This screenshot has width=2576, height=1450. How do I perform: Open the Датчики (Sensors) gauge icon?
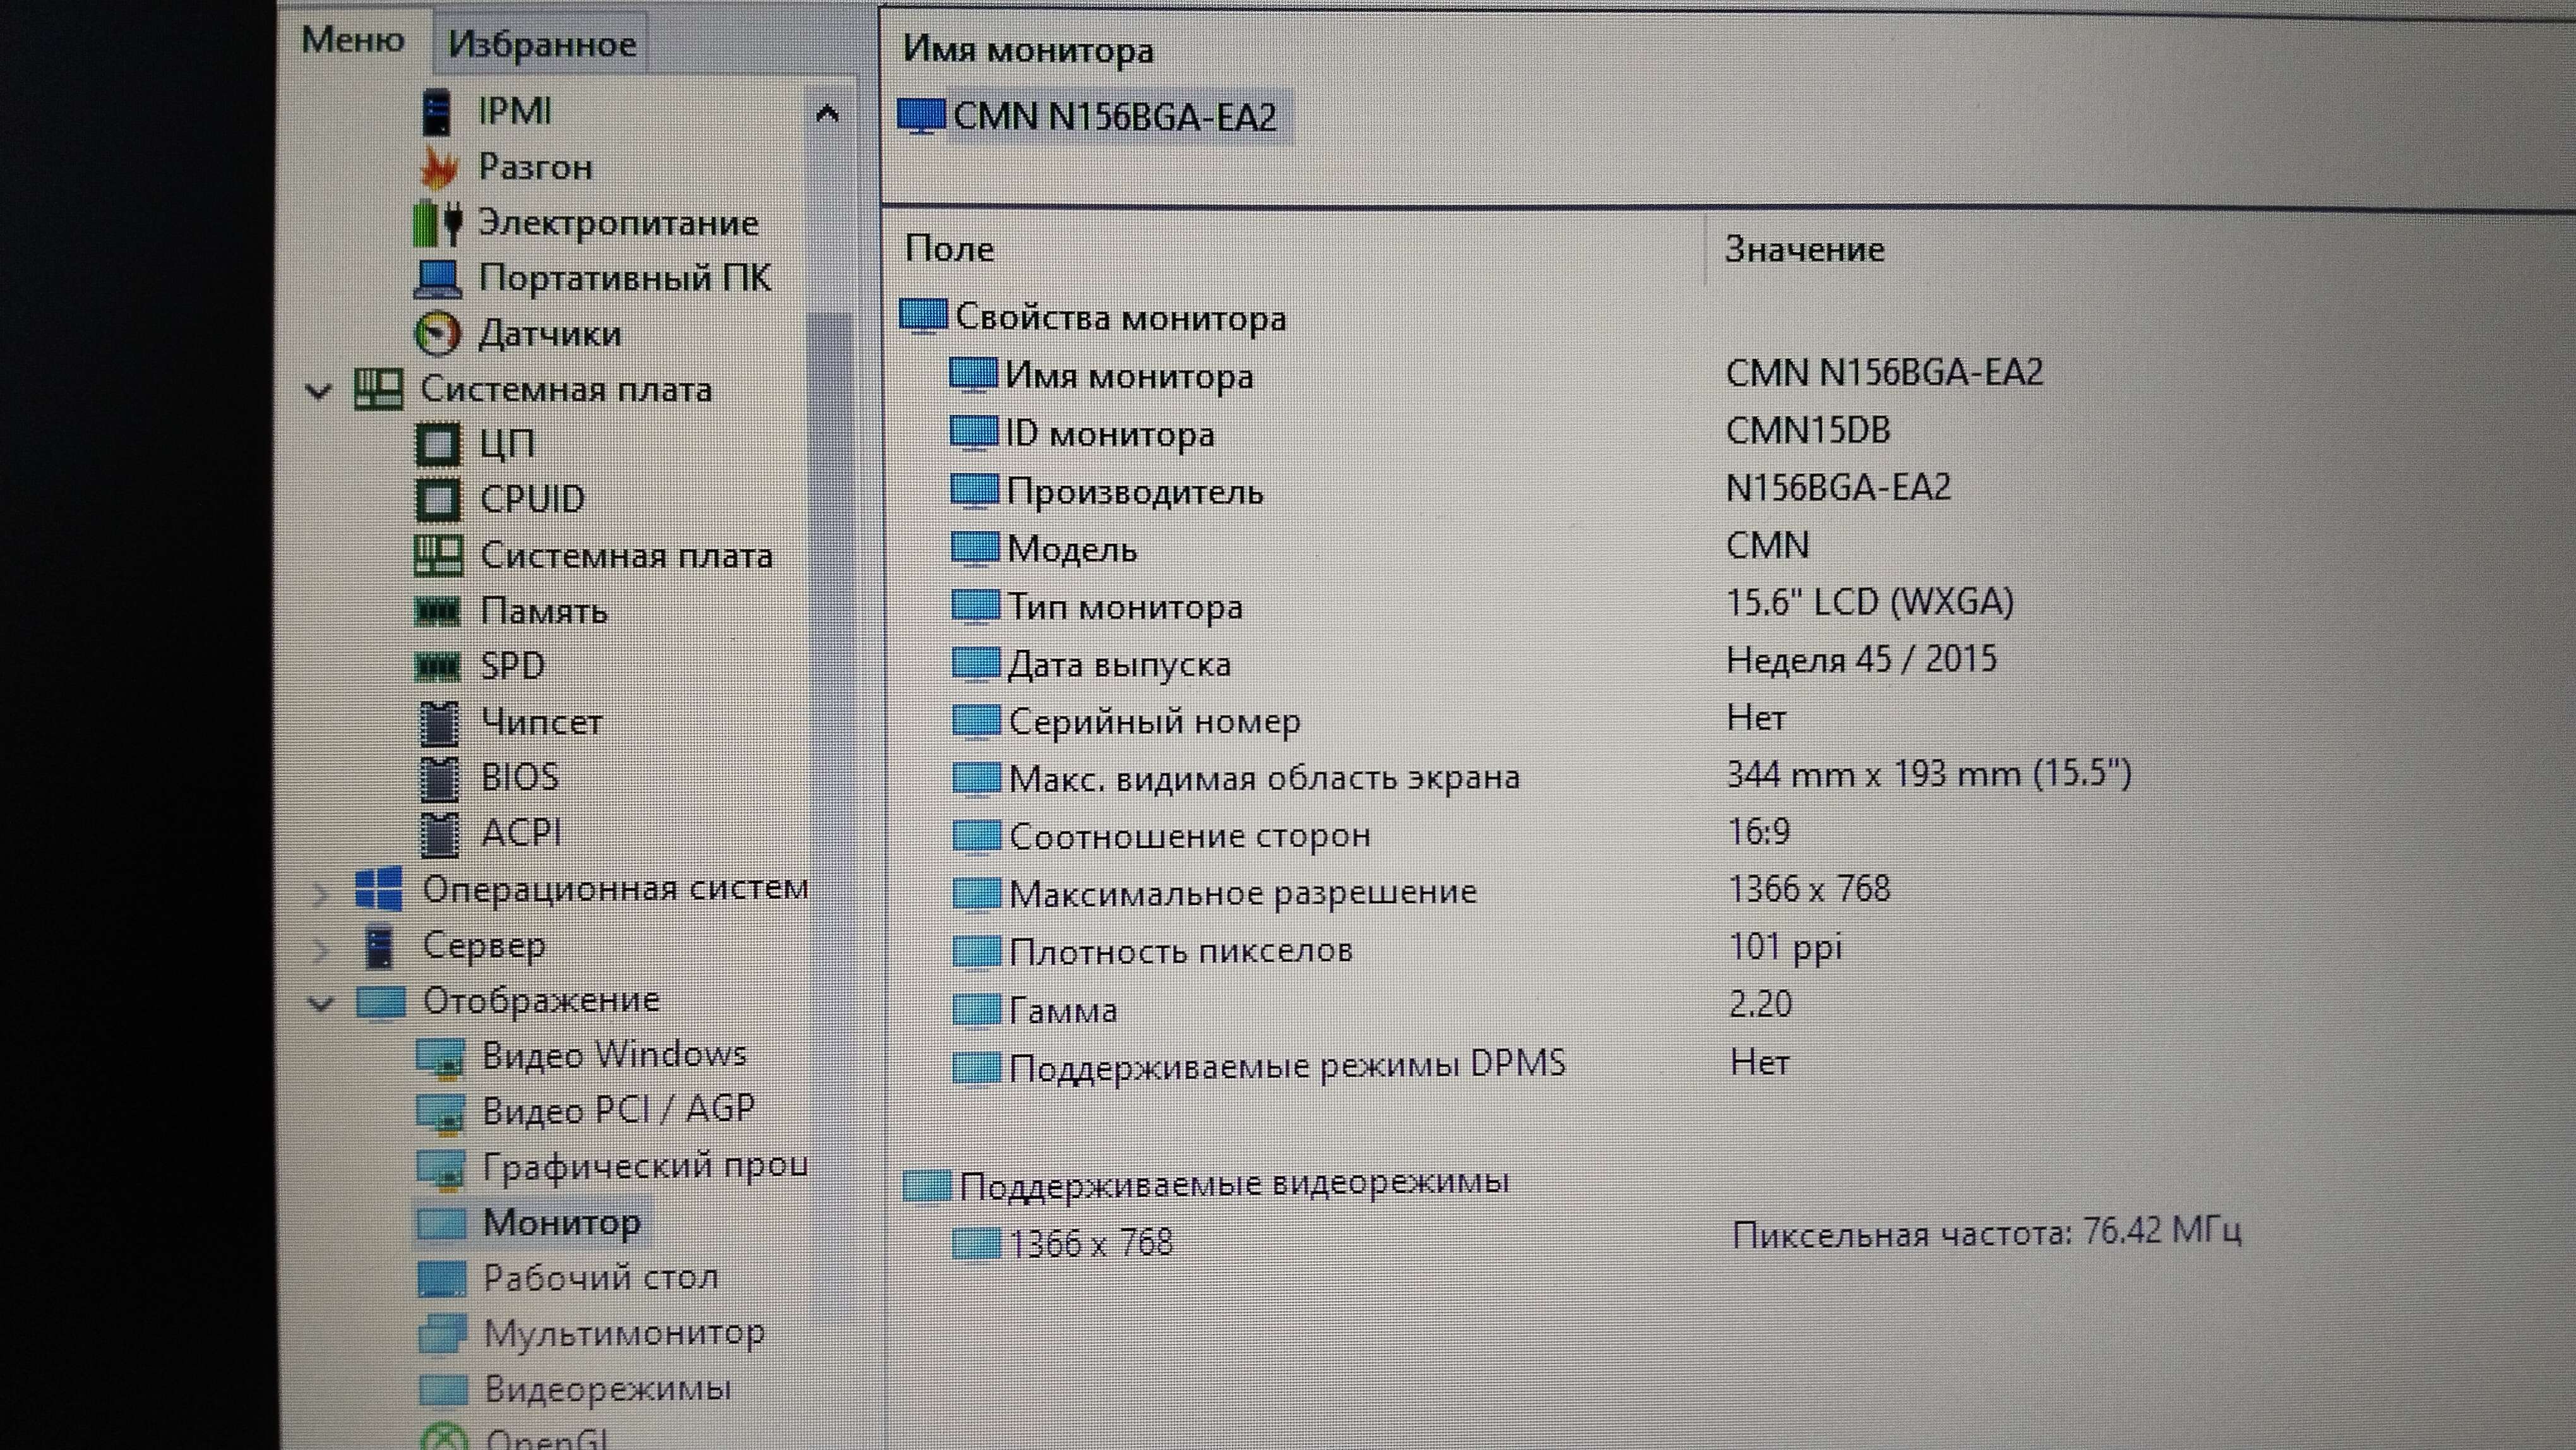tap(437, 334)
